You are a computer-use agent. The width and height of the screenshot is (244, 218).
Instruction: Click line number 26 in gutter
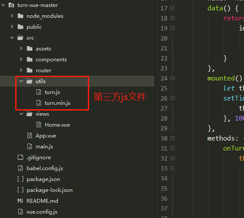164,98
